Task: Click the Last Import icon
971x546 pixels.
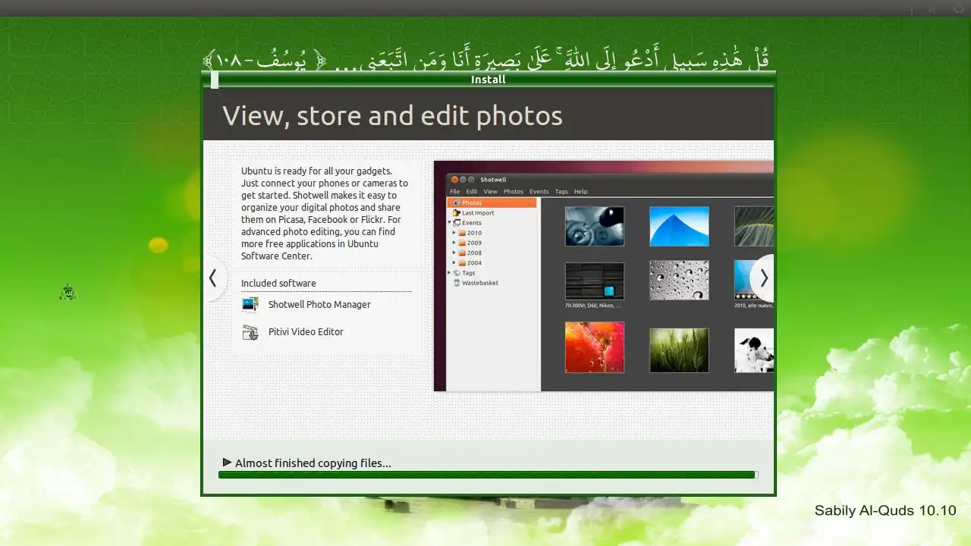Action: 457,213
